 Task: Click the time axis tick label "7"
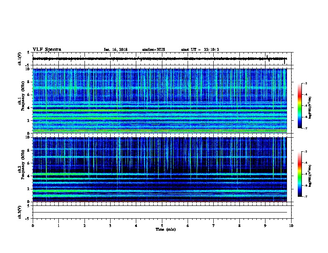(214, 226)
